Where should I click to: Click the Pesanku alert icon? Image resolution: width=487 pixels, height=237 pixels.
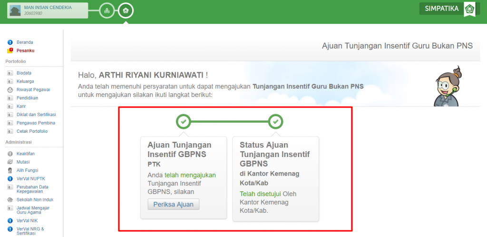pos(10,50)
